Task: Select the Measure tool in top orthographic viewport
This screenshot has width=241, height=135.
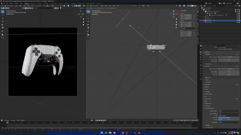Action: 88,34
